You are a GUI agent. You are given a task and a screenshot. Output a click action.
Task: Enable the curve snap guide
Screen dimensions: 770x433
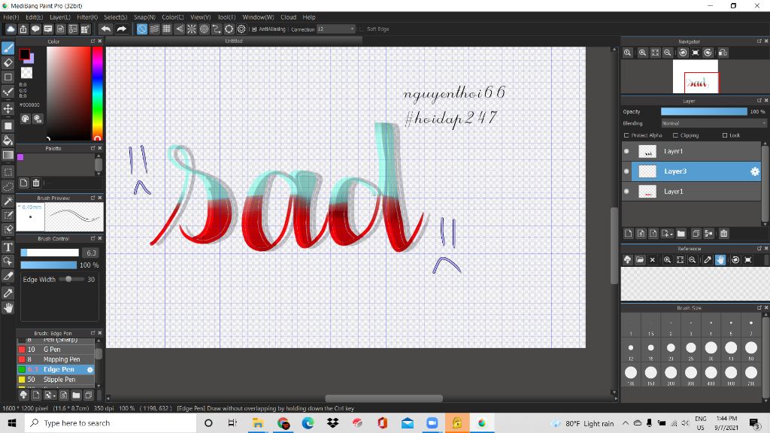coord(216,29)
